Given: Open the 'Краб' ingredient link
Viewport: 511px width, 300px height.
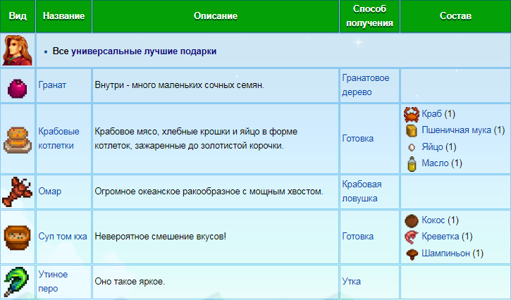Looking at the screenshot, I should click(x=432, y=113).
